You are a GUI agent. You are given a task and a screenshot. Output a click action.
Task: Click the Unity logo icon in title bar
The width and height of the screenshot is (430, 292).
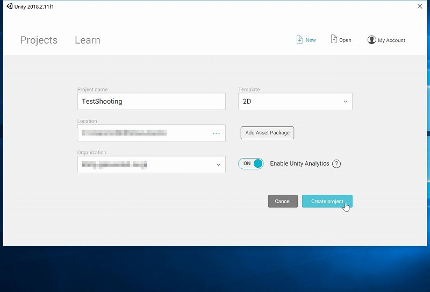click(10, 6)
